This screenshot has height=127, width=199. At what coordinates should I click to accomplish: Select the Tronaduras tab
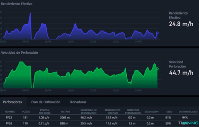point(78,102)
